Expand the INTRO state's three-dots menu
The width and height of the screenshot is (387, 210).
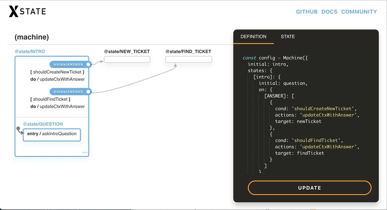coord(85,153)
